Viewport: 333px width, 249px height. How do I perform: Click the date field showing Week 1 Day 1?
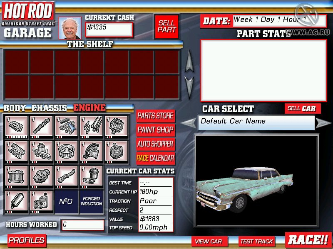click(x=279, y=21)
